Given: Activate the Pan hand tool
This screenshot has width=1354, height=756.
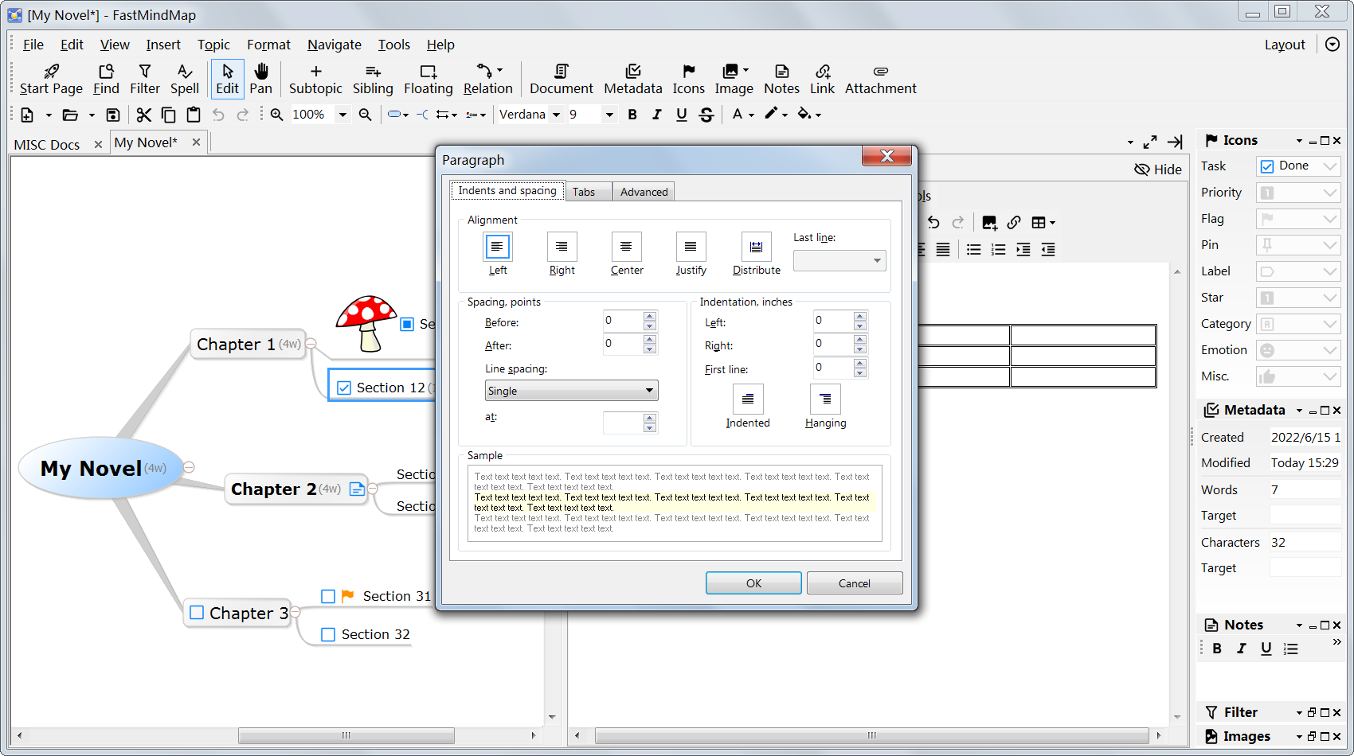Looking at the screenshot, I should (261, 80).
